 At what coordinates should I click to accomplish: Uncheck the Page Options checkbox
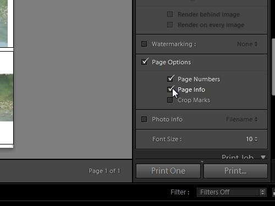click(144, 62)
